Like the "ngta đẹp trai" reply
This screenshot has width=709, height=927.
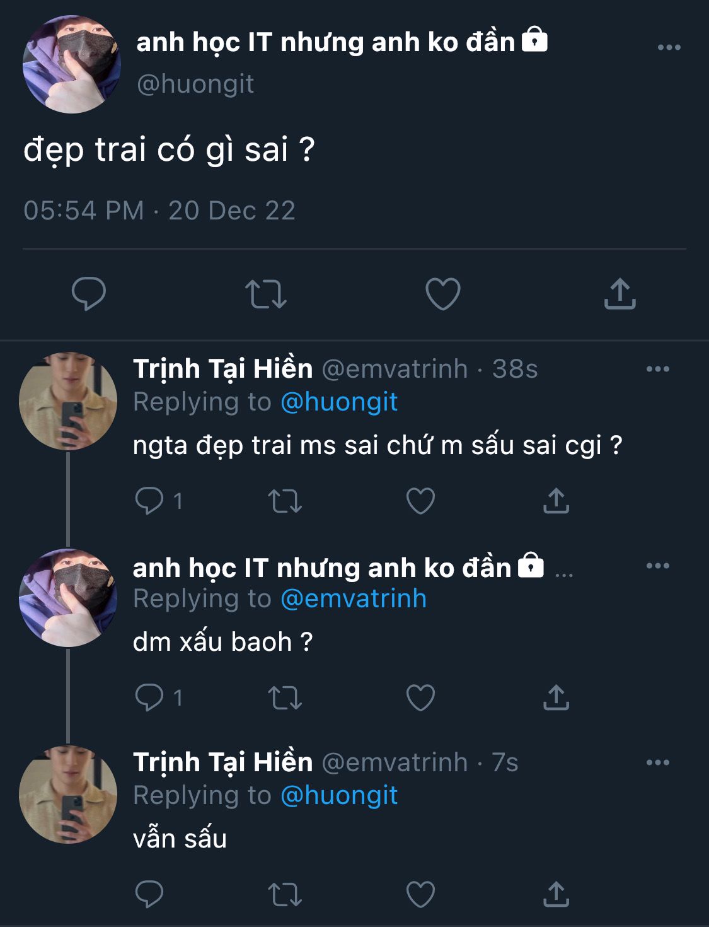coord(420,501)
